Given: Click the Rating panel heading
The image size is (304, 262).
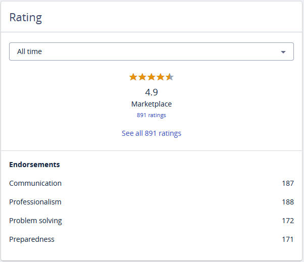Looking at the screenshot, I should click(x=26, y=18).
